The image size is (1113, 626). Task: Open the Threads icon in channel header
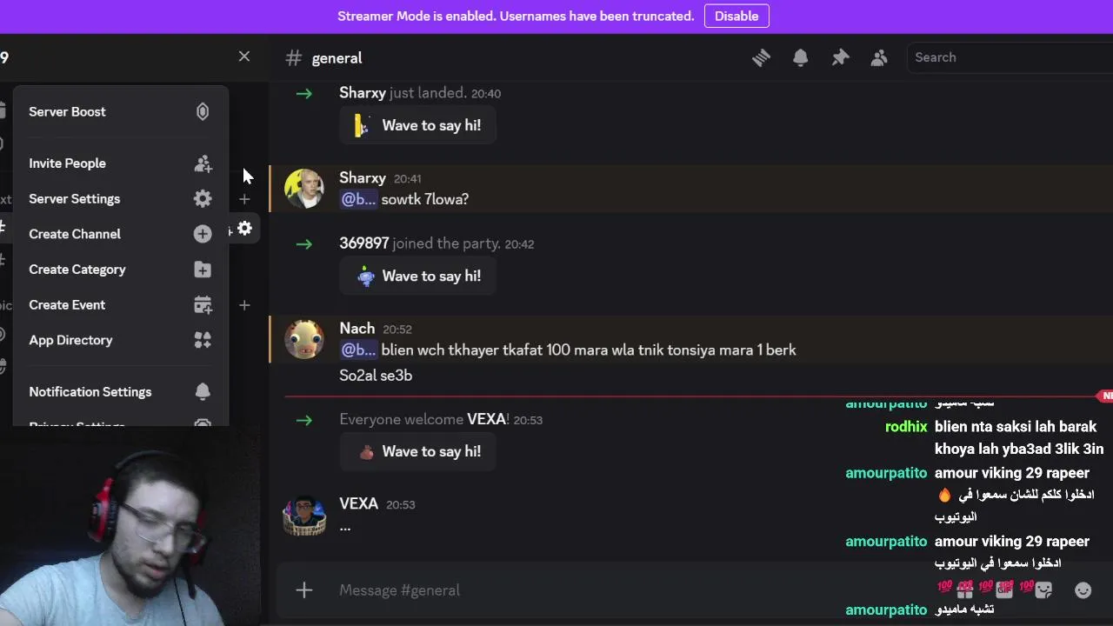pyautogui.click(x=761, y=57)
